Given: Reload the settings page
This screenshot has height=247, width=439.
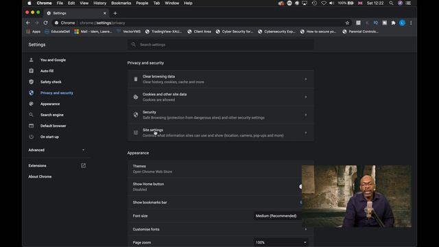Looking at the screenshot, I should click(x=46, y=23).
